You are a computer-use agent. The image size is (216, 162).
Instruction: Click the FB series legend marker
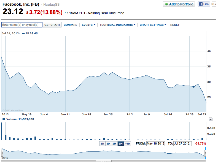[x=23, y=33]
